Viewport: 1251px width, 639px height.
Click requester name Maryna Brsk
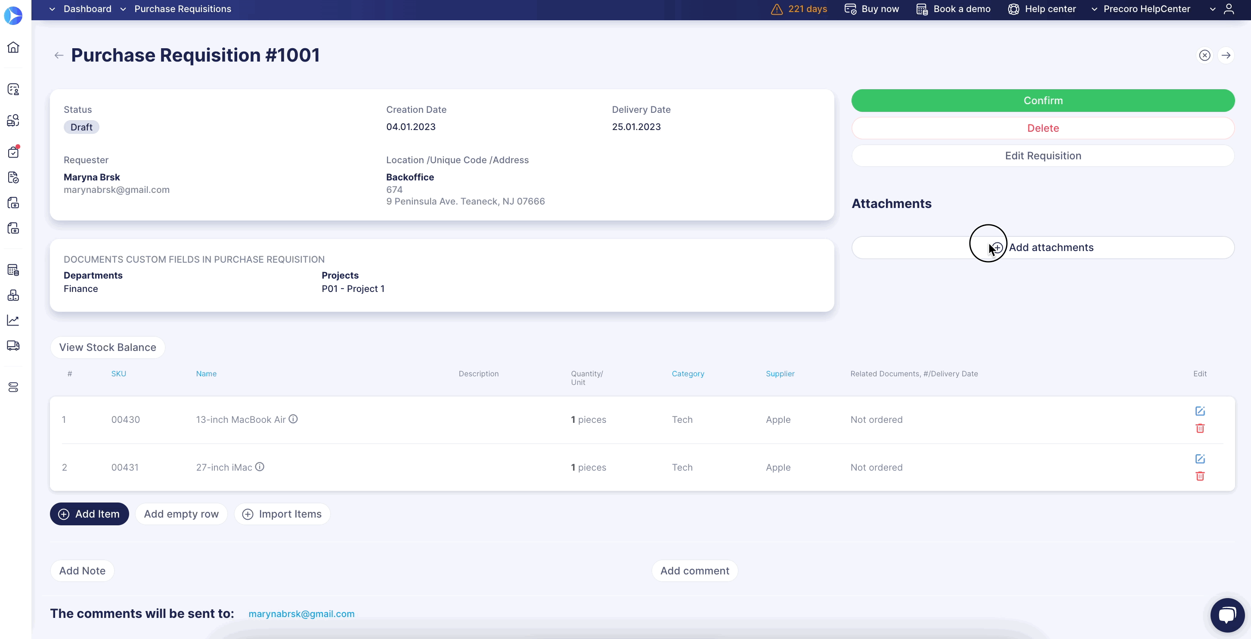(x=92, y=177)
